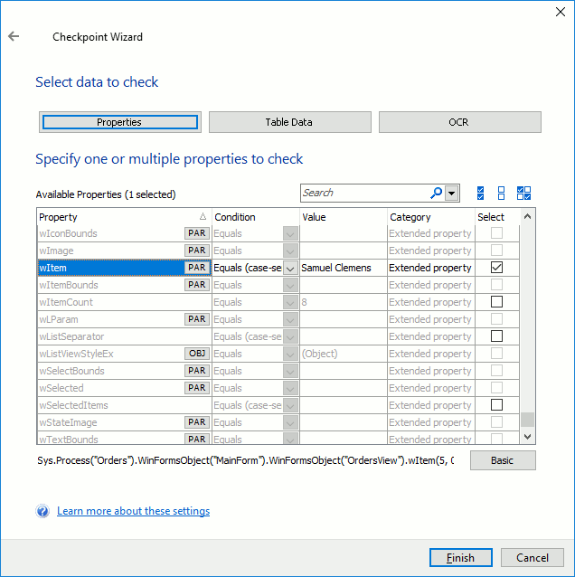This screenshot has width=575, height=577.
Task: Click the Property column sort triangle
Action: coord(203,216)
